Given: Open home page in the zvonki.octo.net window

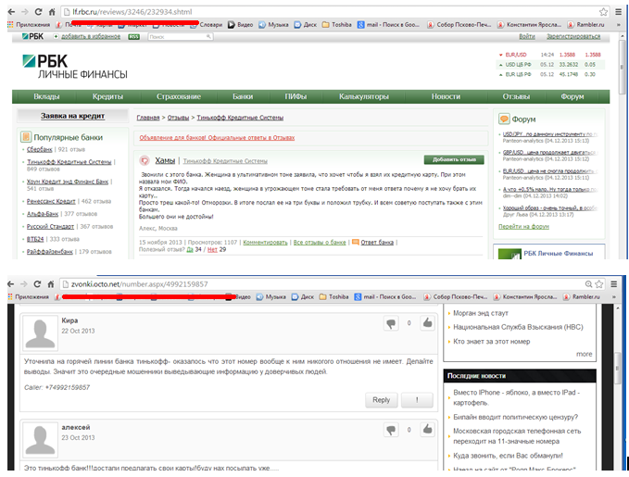Looking at the screenshot, I should click(51, 284).
